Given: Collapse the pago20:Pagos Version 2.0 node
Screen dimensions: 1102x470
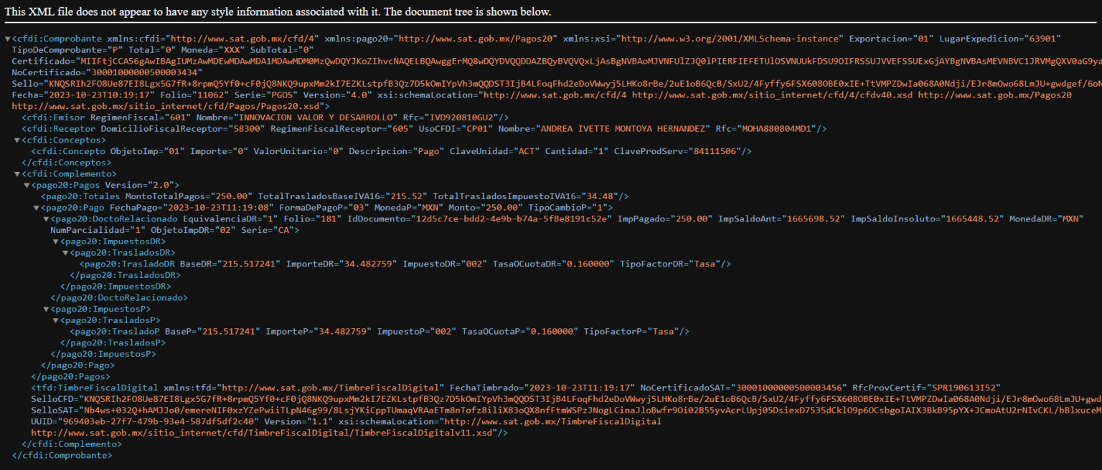Looking at the screenshot, I should (x=27, y=186).
